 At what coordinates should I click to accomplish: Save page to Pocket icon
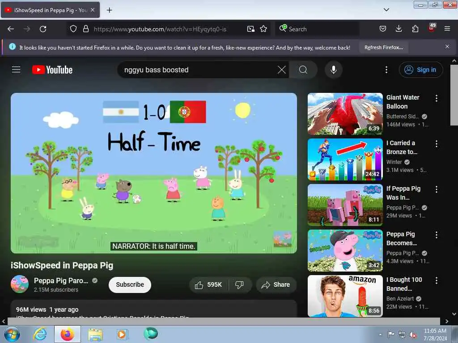tap(383, 29)
